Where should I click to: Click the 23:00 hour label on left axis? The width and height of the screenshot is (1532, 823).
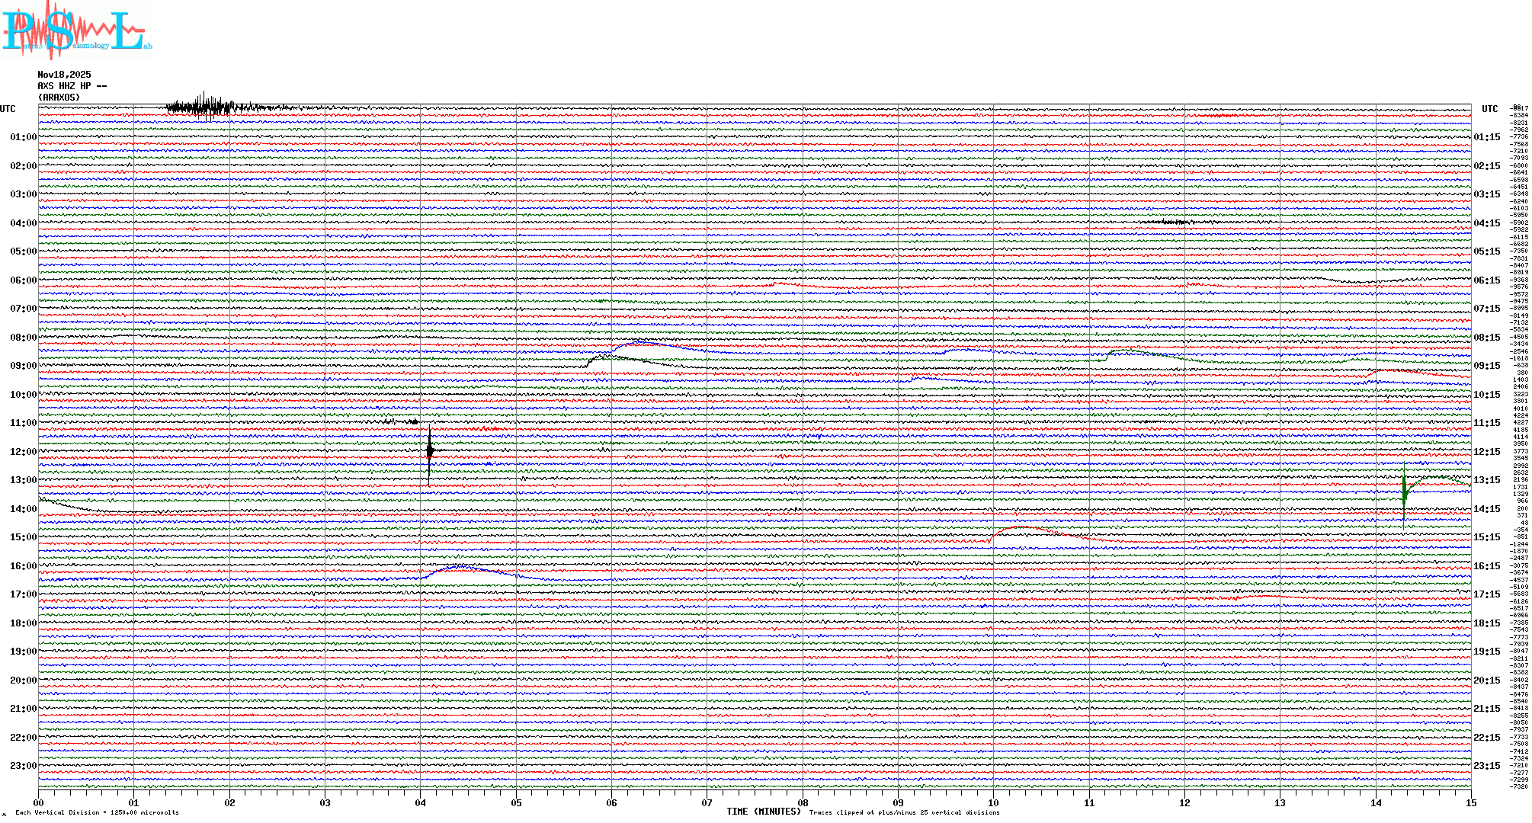(23, 766)
